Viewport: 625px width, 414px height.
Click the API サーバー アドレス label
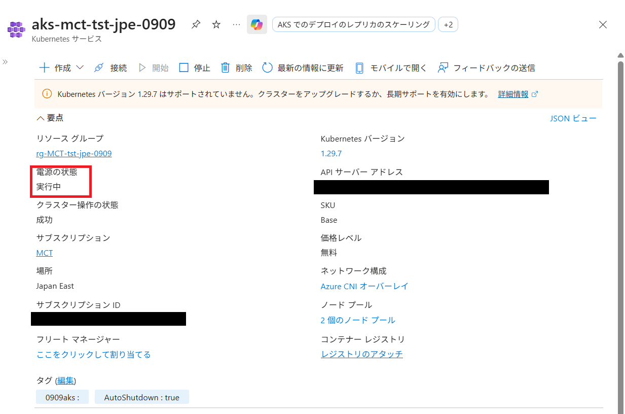point(362,172)
